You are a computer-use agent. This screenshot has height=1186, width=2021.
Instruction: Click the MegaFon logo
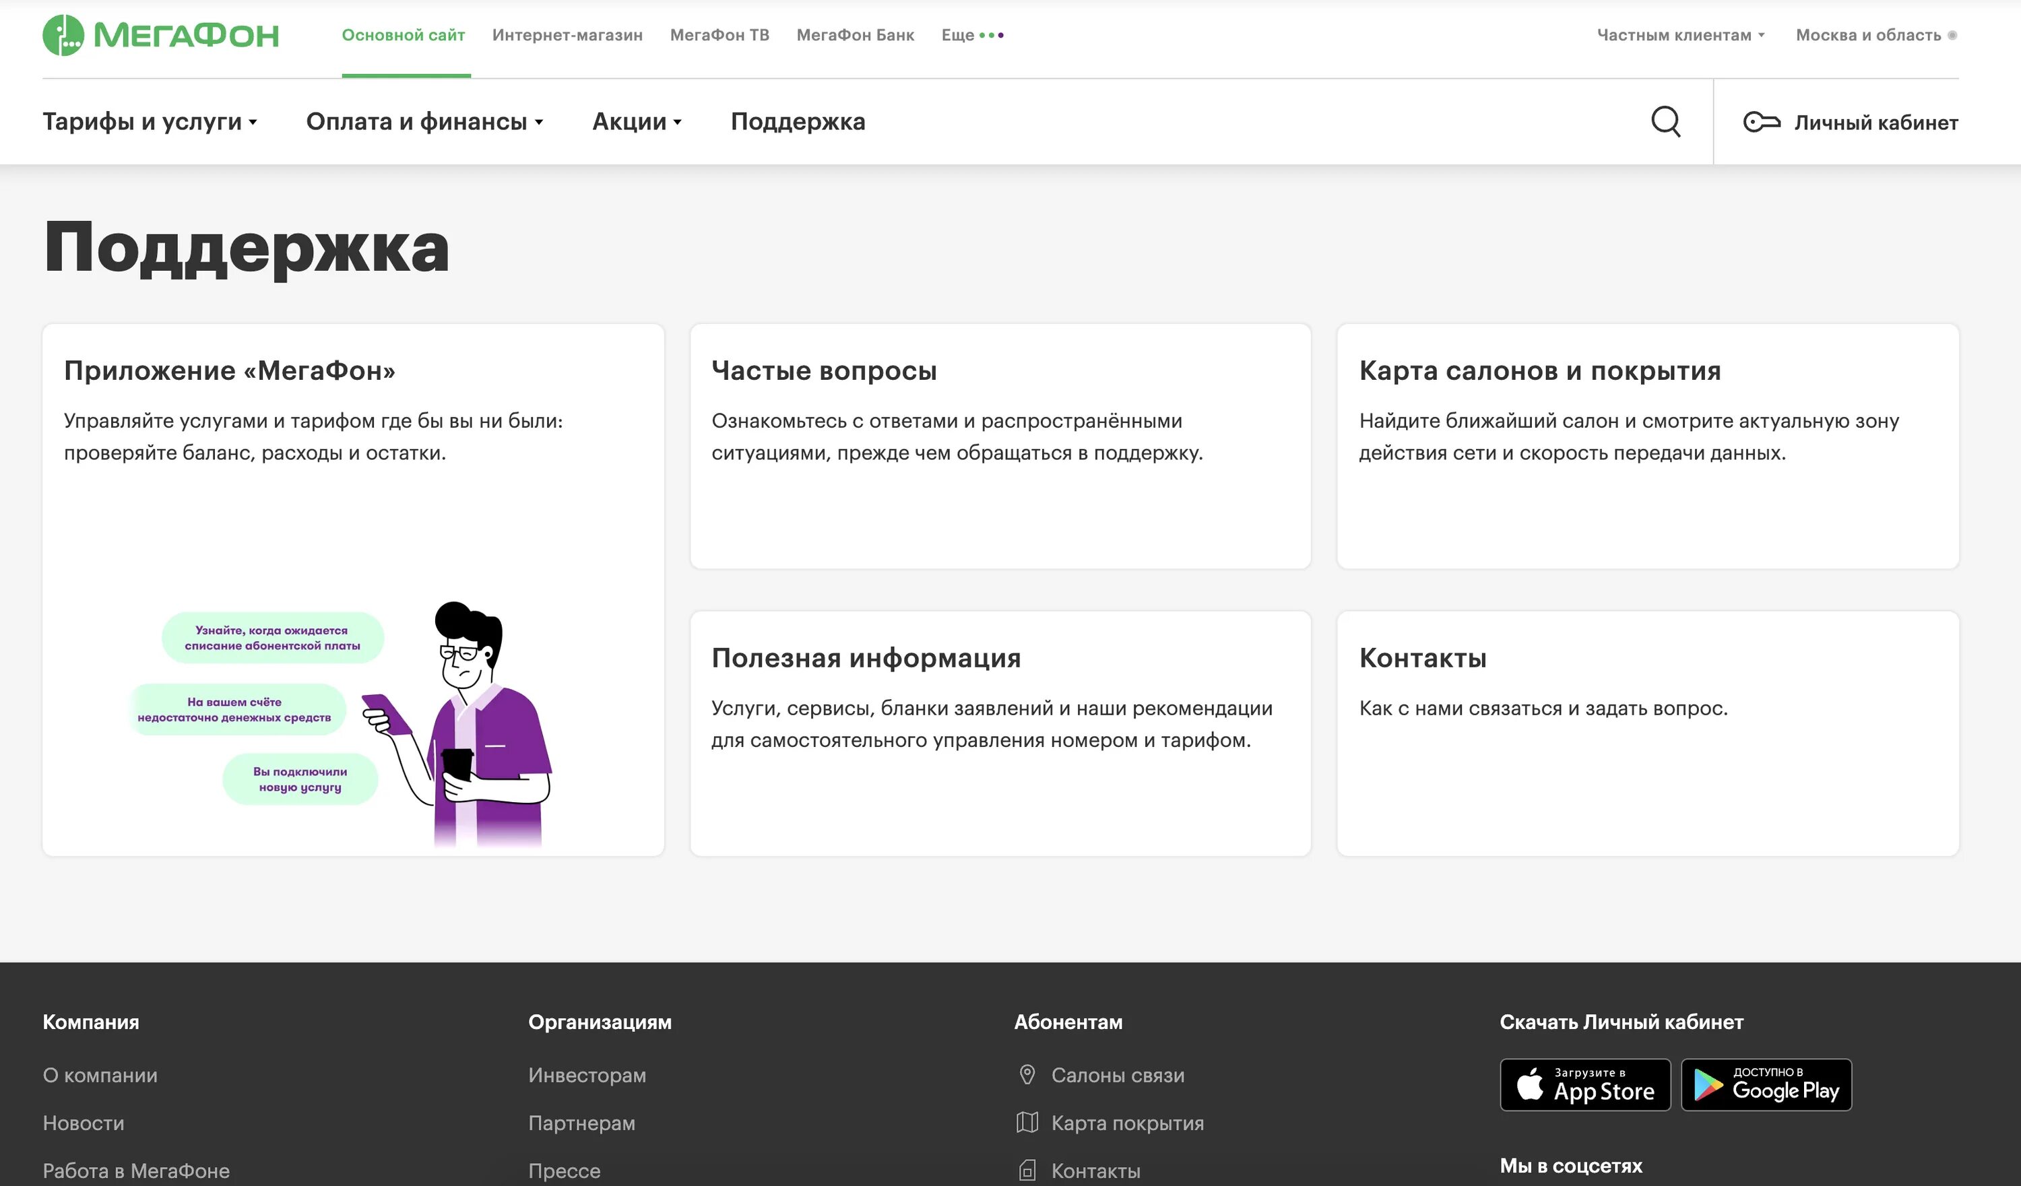[160, 35]
